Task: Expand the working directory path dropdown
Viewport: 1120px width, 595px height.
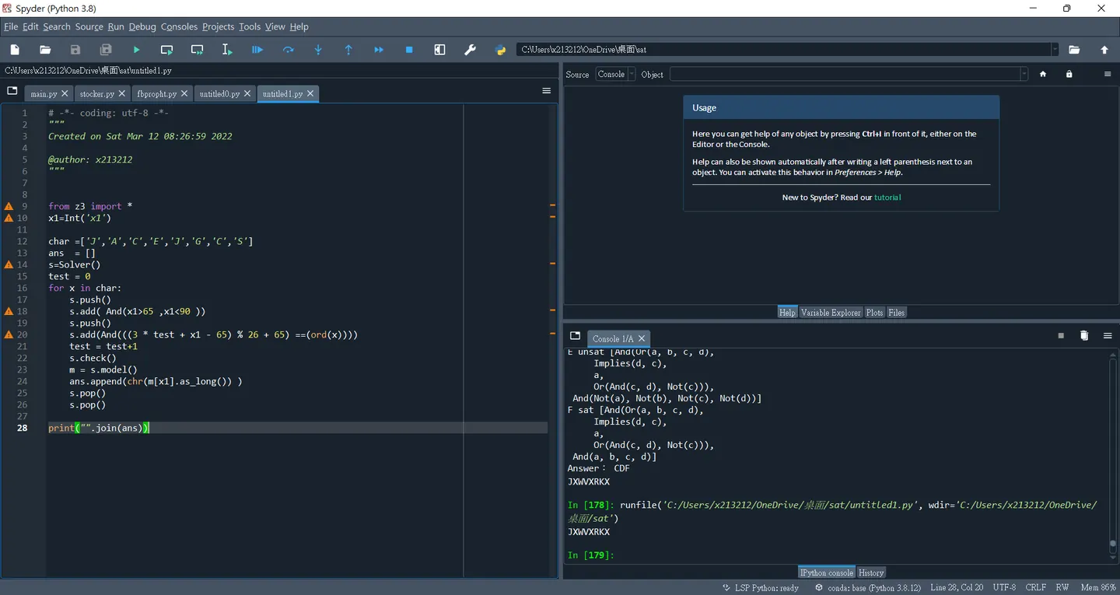Action: point(1055,50)
